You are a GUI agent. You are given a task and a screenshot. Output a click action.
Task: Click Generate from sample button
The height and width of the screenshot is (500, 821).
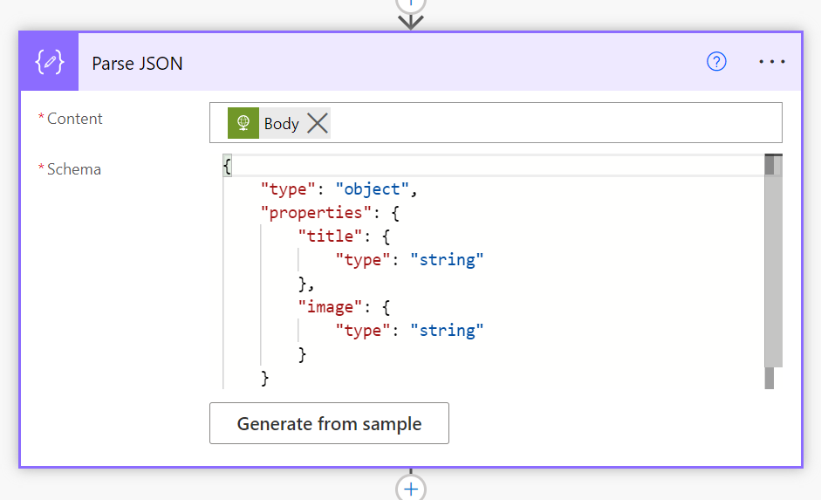point(329,424)
